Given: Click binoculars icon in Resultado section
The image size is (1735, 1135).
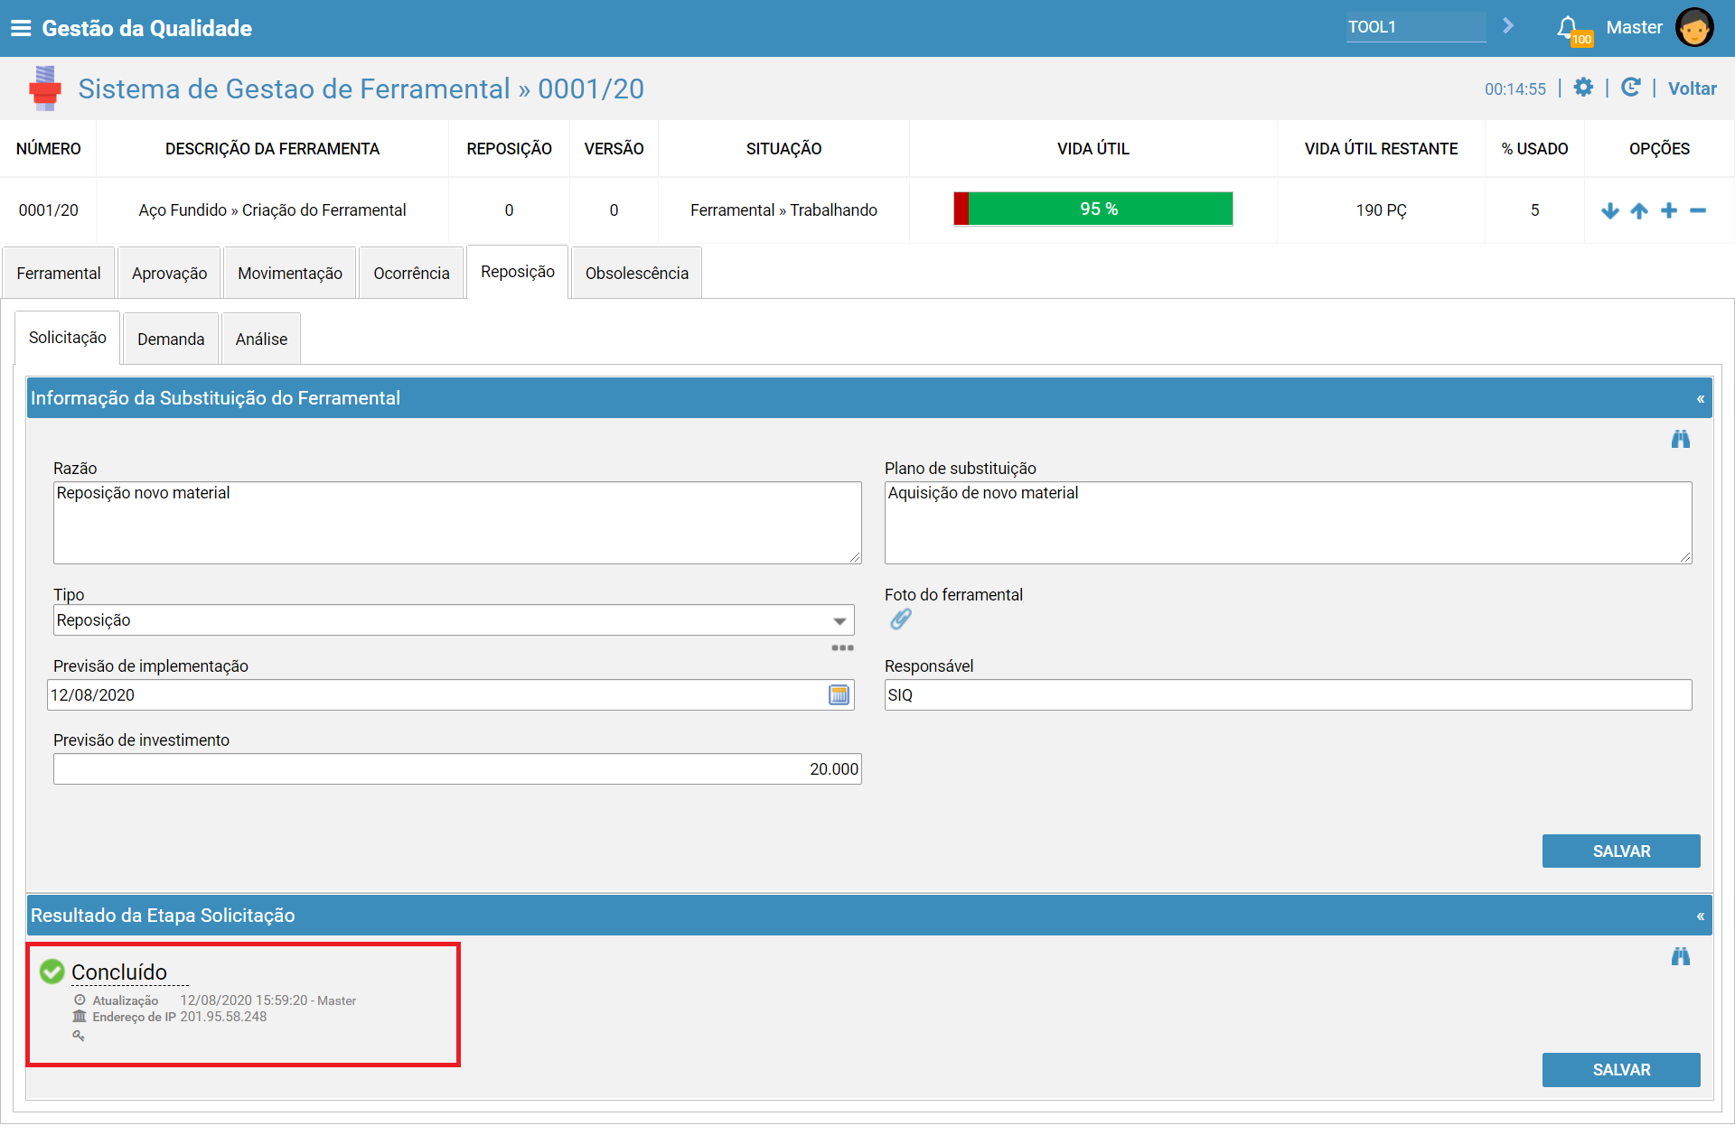Looking at the screenshot, I should pyautogui.click(x=1680, y=957).
